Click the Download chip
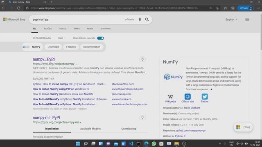Image resolution: width=262 pixels, height=147 pixels. (x=53, y=47)
